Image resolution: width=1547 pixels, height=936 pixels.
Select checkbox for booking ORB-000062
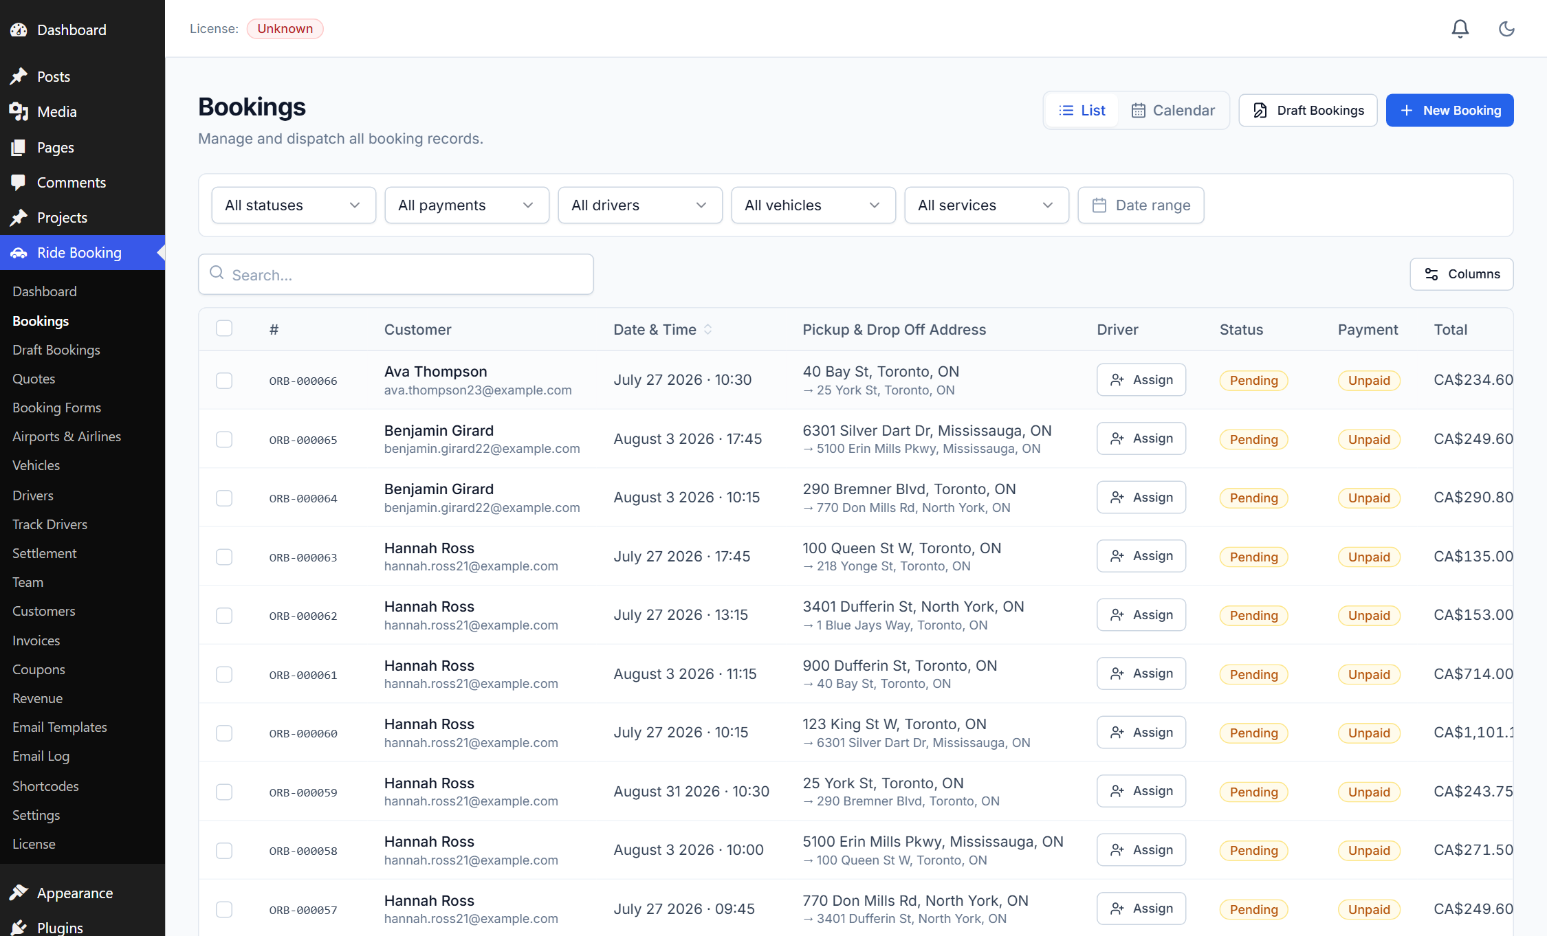[x=224, y=615]
